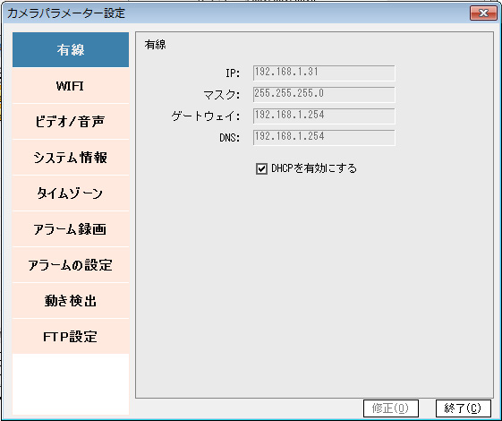Image resolution: width=502 pixels, height=421 pixels.
Task: Click the 有線 panel heading text
Action: tap(156, 45)
